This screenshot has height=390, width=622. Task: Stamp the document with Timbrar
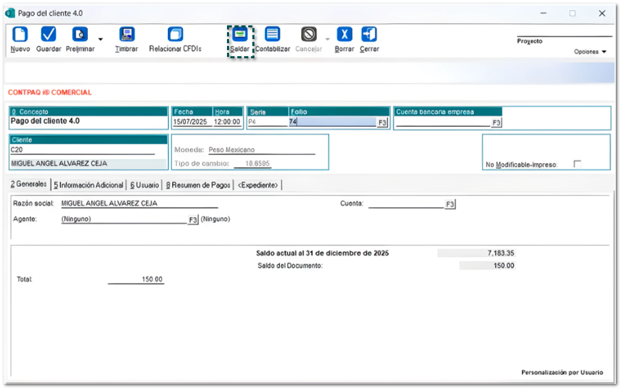126,35
